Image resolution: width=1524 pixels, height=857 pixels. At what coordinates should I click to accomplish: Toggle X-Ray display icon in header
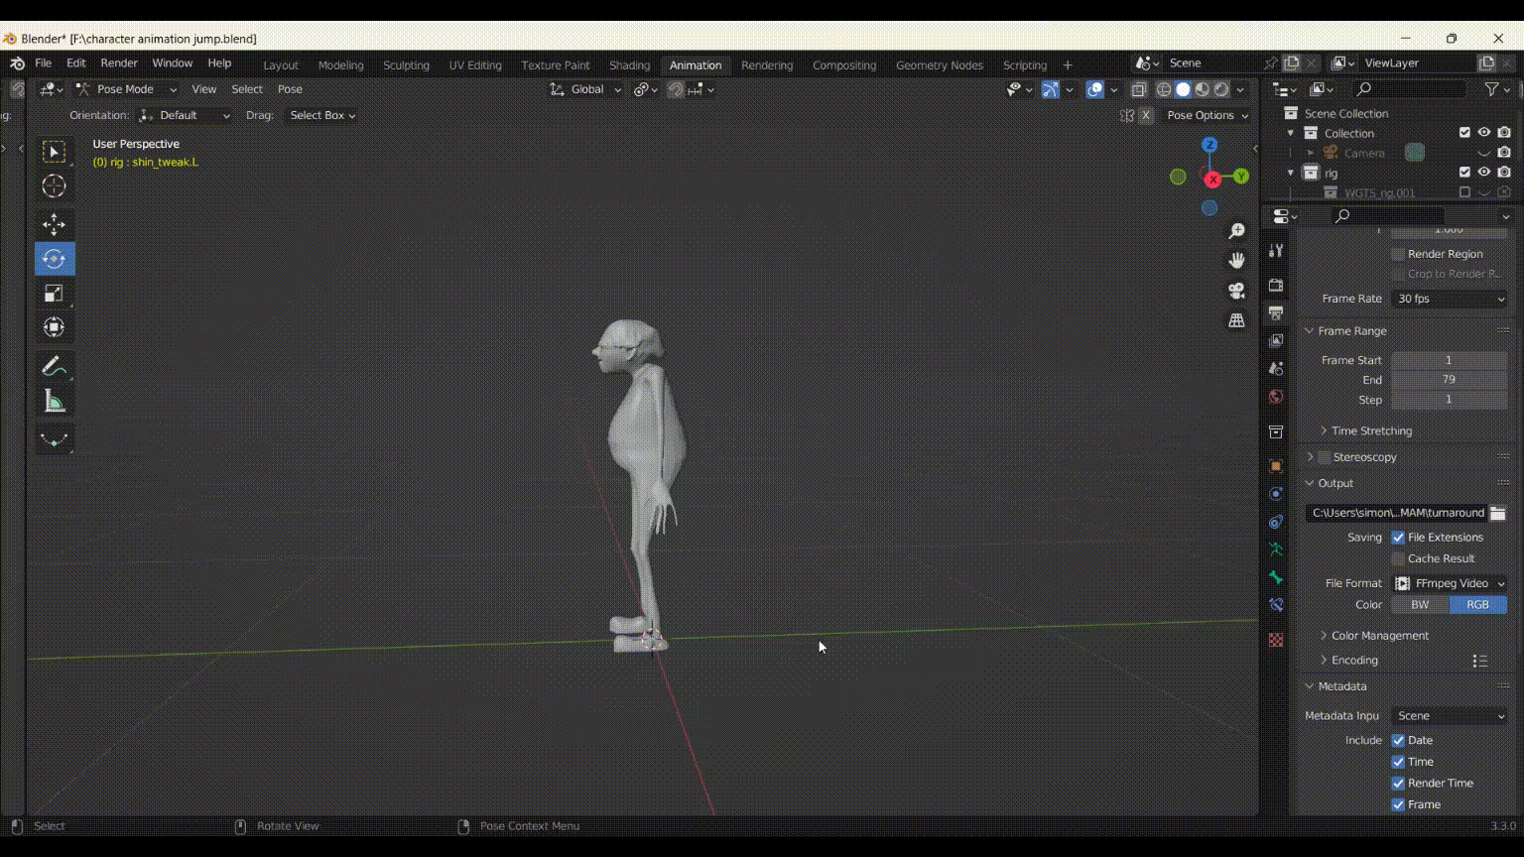click(1138, 89)
